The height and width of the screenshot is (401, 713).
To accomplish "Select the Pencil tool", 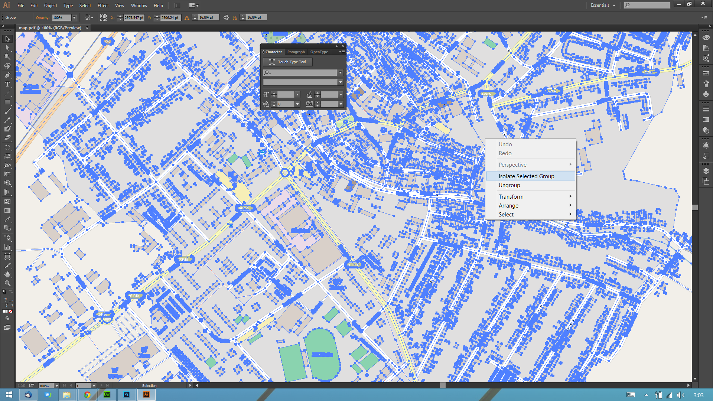I will pyautogui.click(x=7, y=120).
